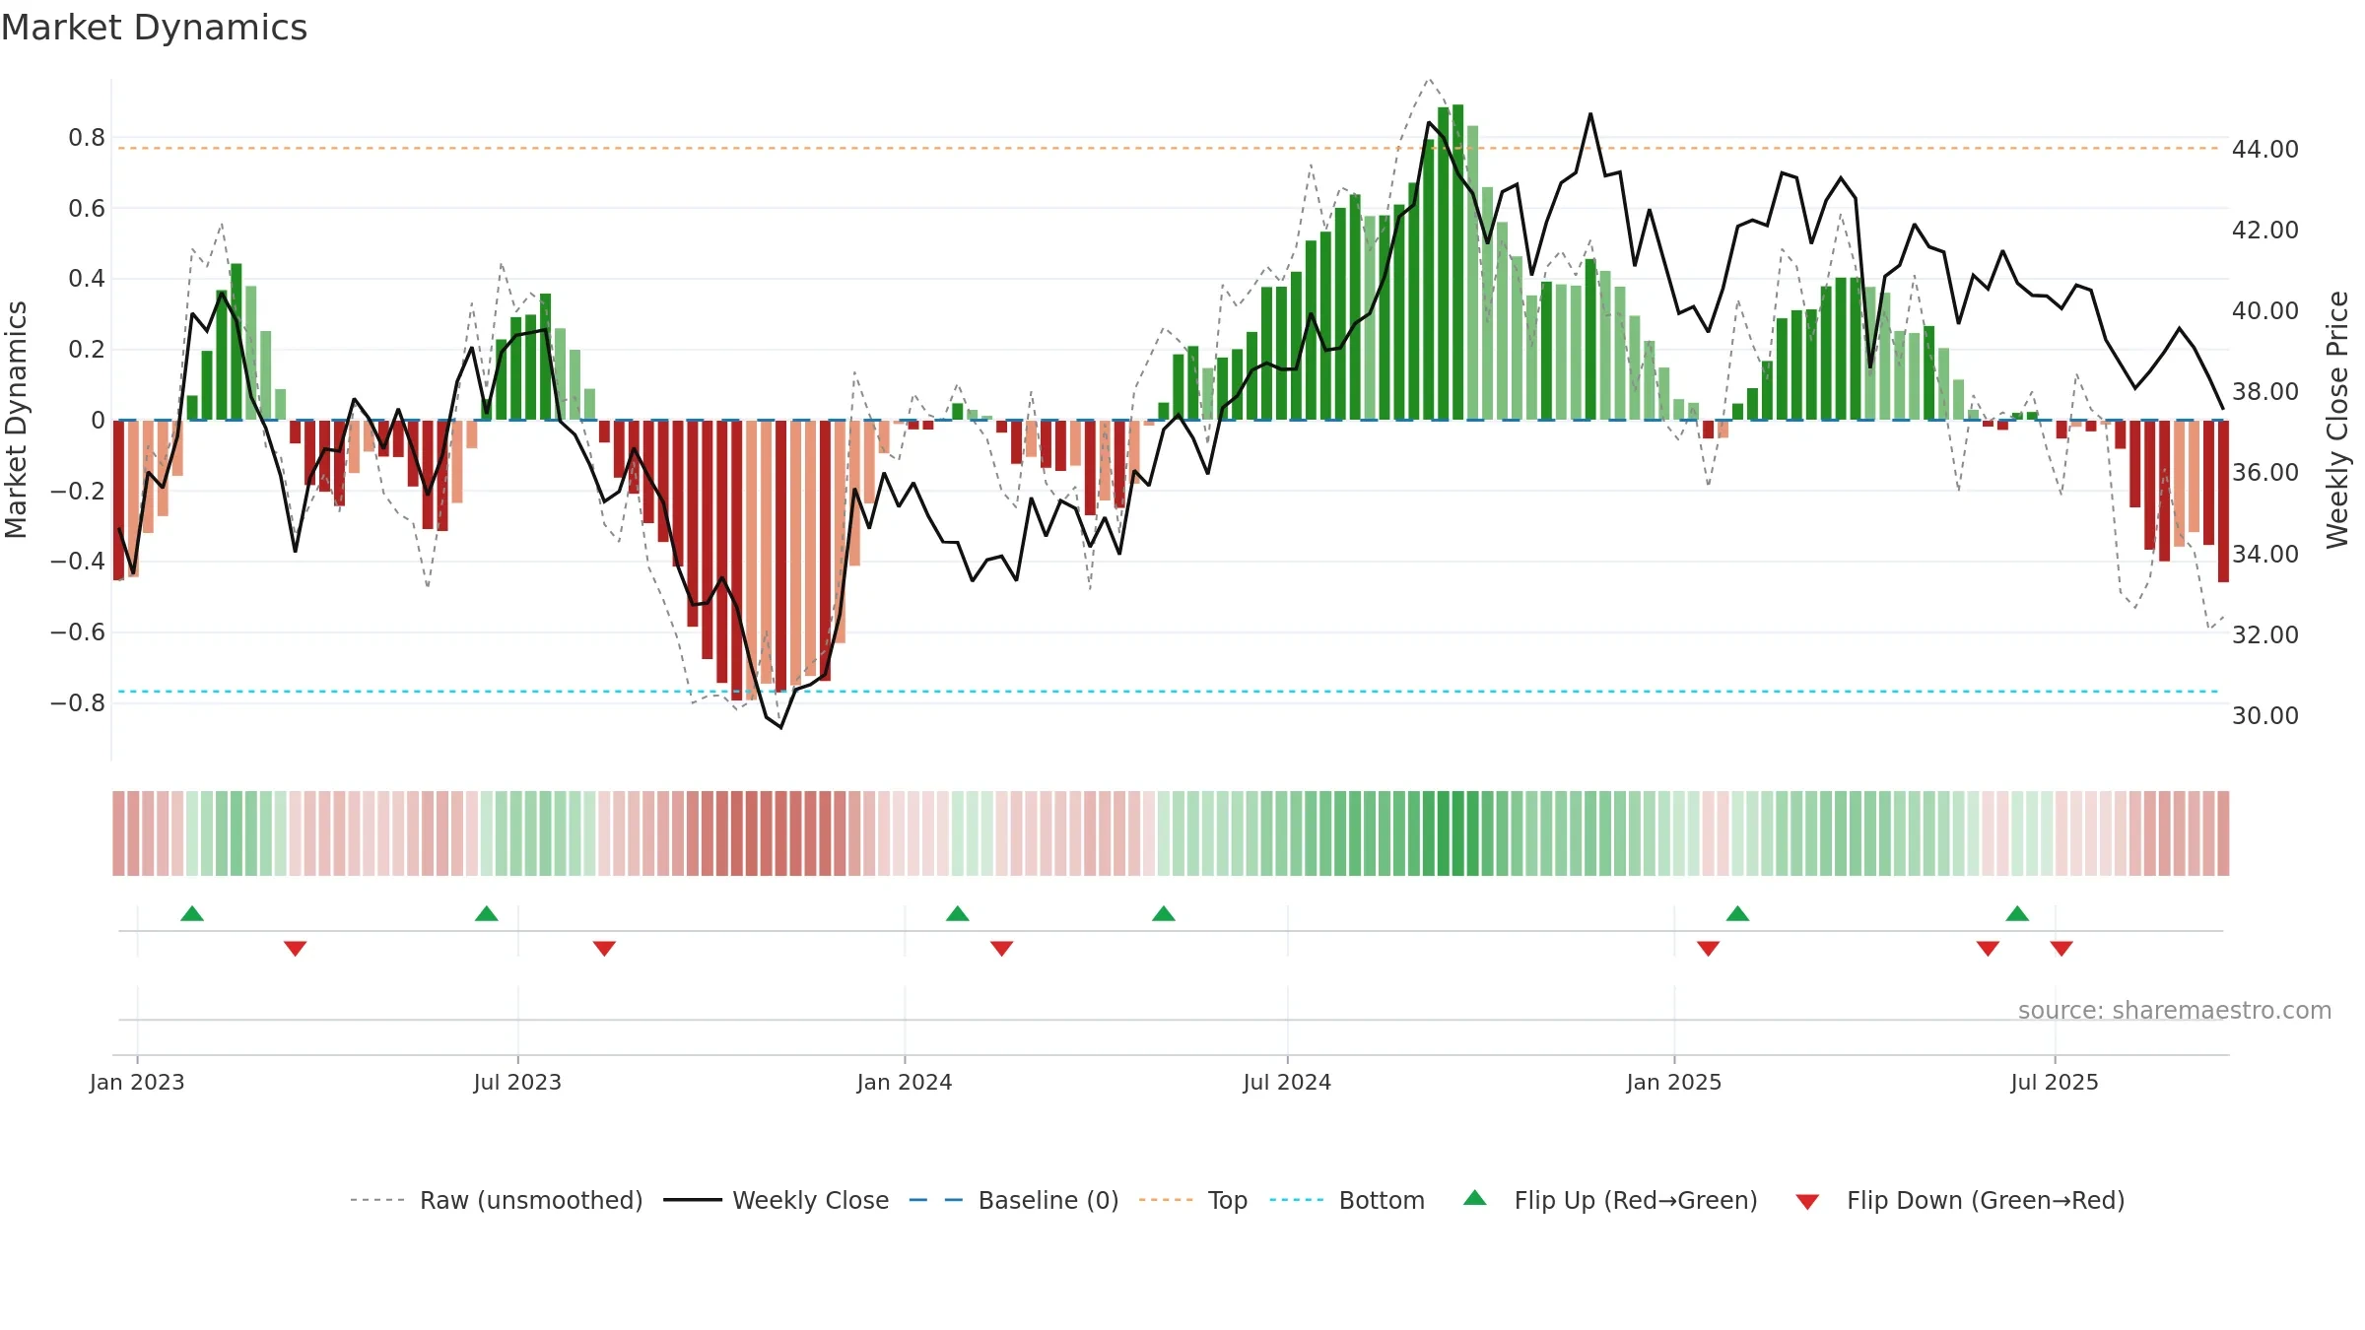The height and width of the screenshot is (1330, 2365).
Task: Click the 'Jan 2025' x-axis label
Action: click(1674, 1082)
